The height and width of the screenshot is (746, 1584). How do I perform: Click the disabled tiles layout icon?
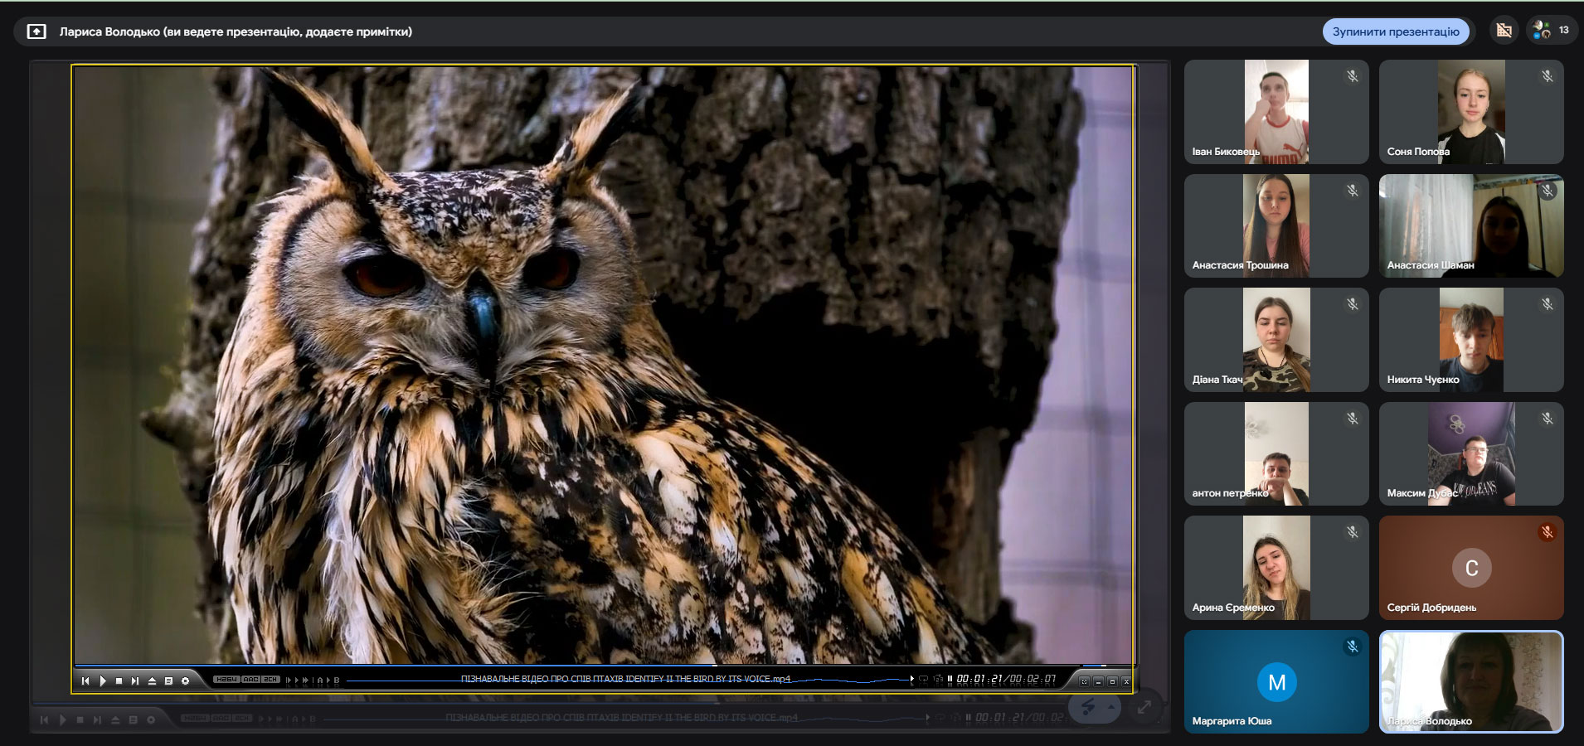click(x=1504, y=31)
